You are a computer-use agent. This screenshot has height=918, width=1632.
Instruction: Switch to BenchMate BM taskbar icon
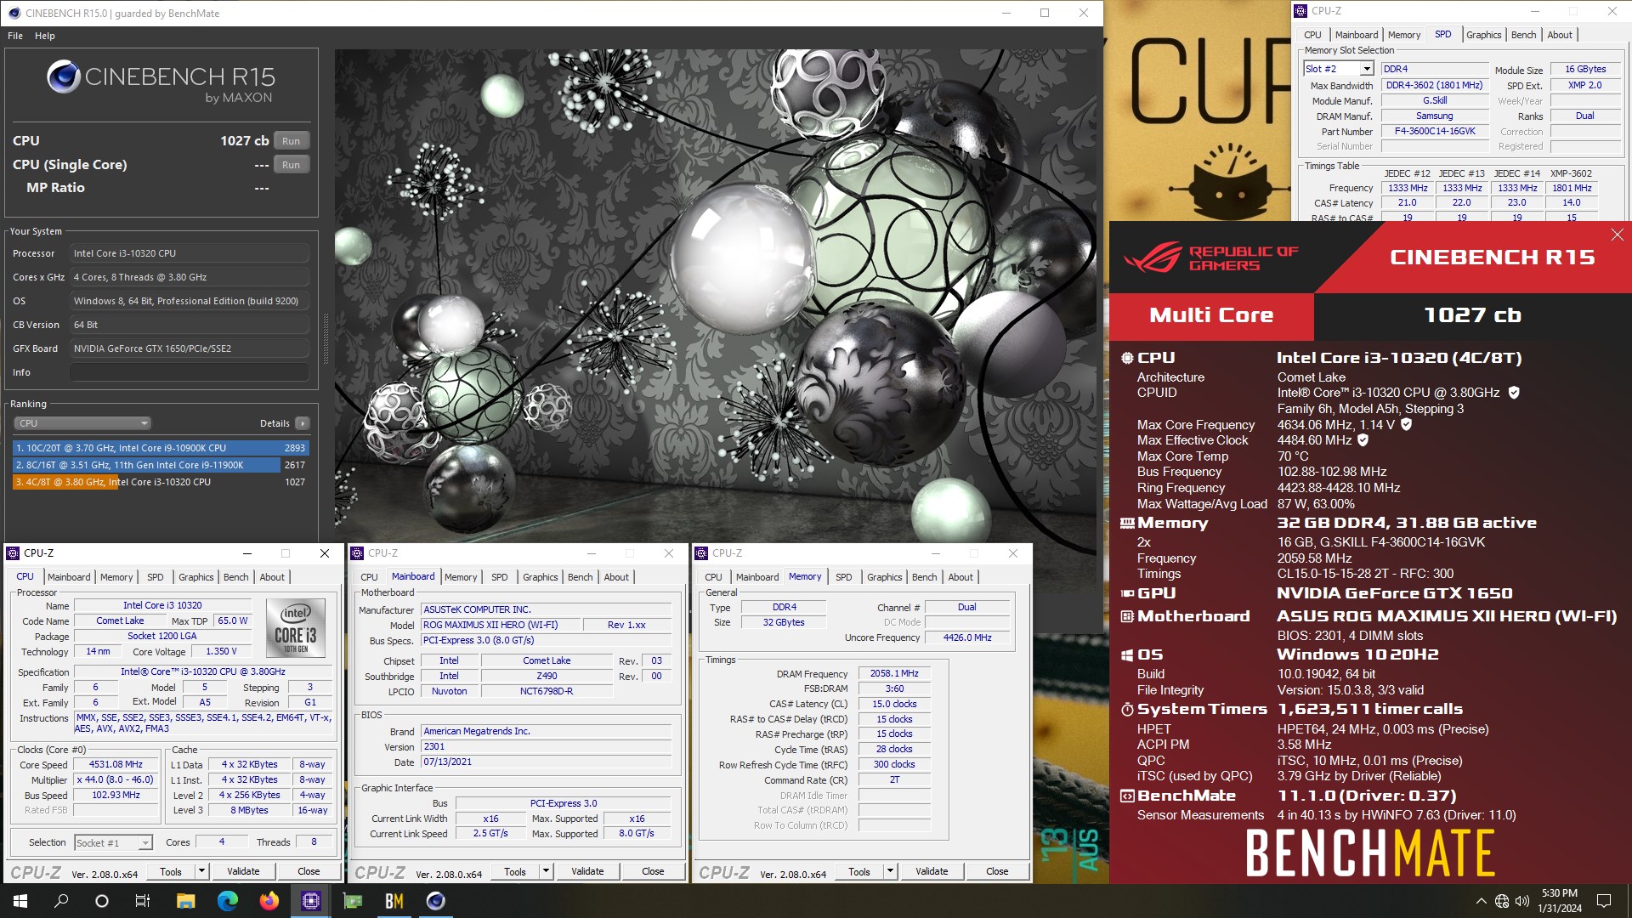394,901
